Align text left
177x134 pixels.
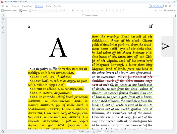pyautogui.click(x=88, y=11)
